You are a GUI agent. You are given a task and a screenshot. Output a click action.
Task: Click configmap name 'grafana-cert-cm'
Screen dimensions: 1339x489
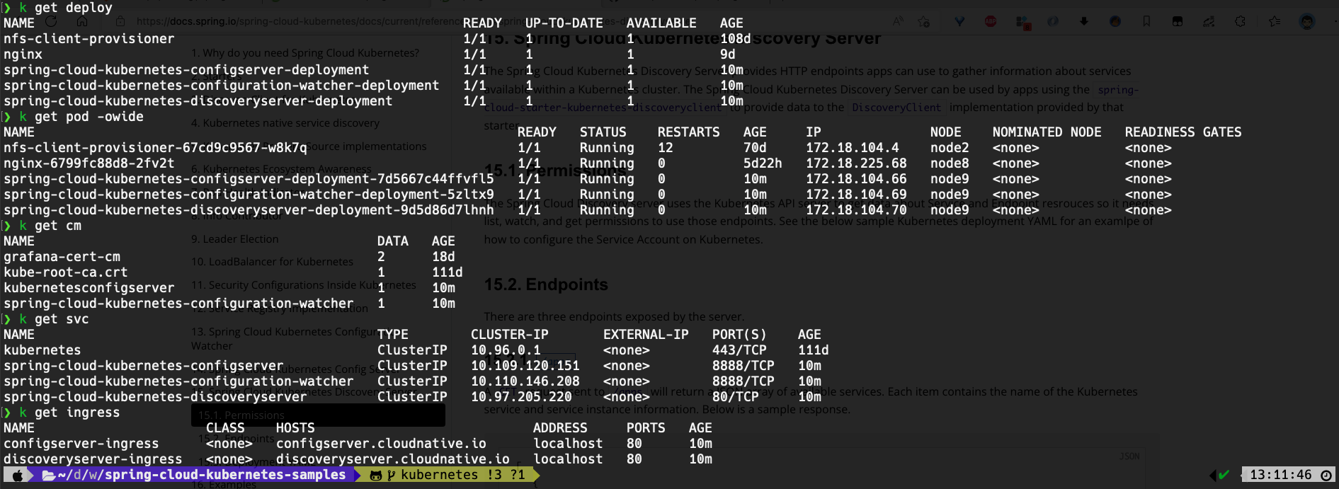pyautogui.click(x=62, y=257)
